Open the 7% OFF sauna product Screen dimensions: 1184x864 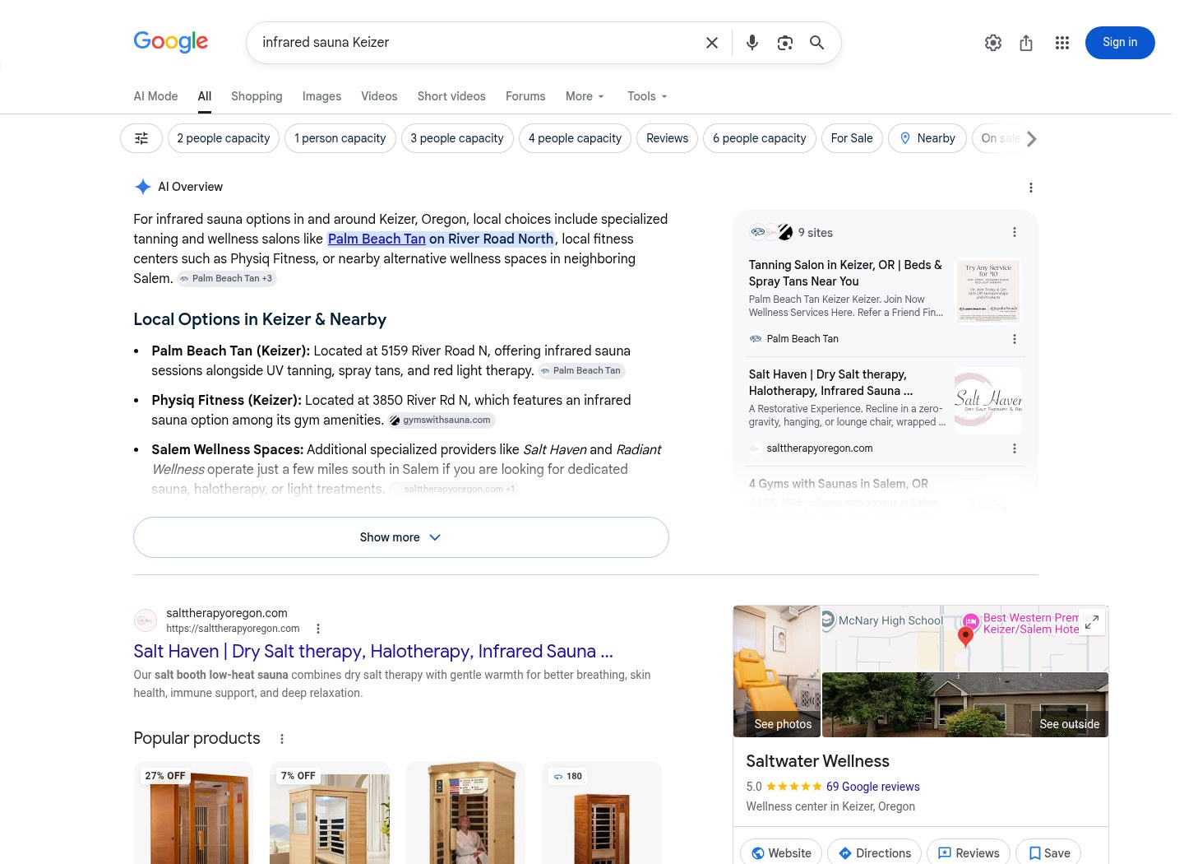(x=330, y=813)
